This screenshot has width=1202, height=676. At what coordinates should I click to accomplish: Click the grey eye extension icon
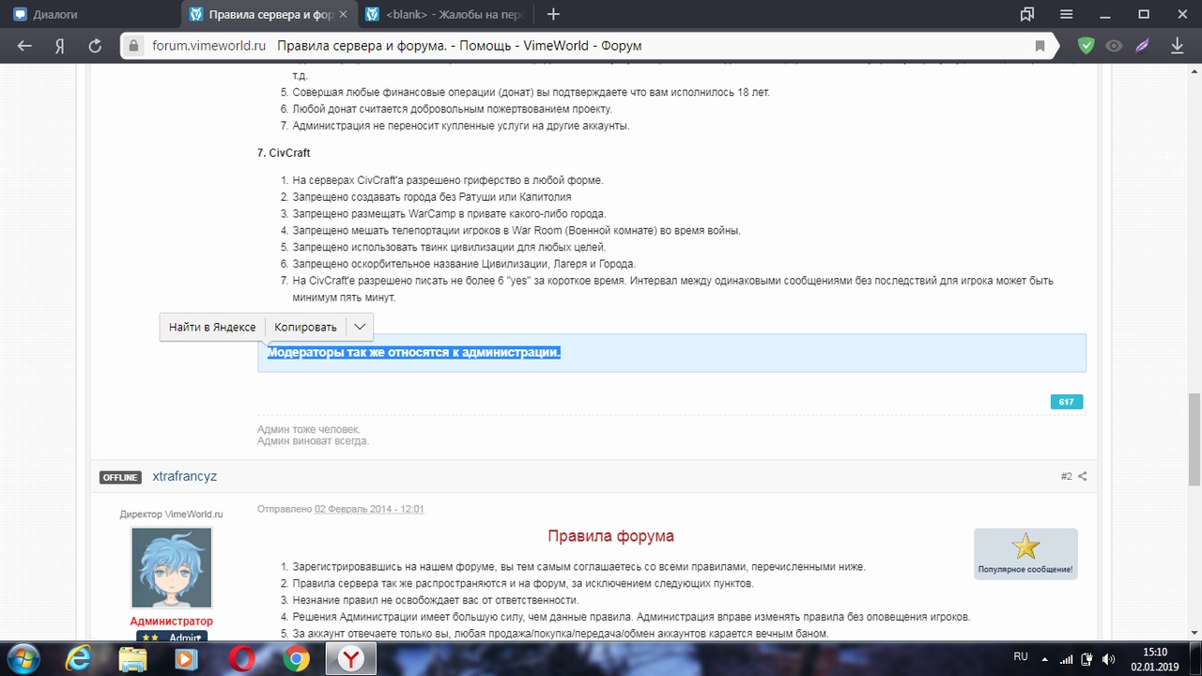point(1114,46)
